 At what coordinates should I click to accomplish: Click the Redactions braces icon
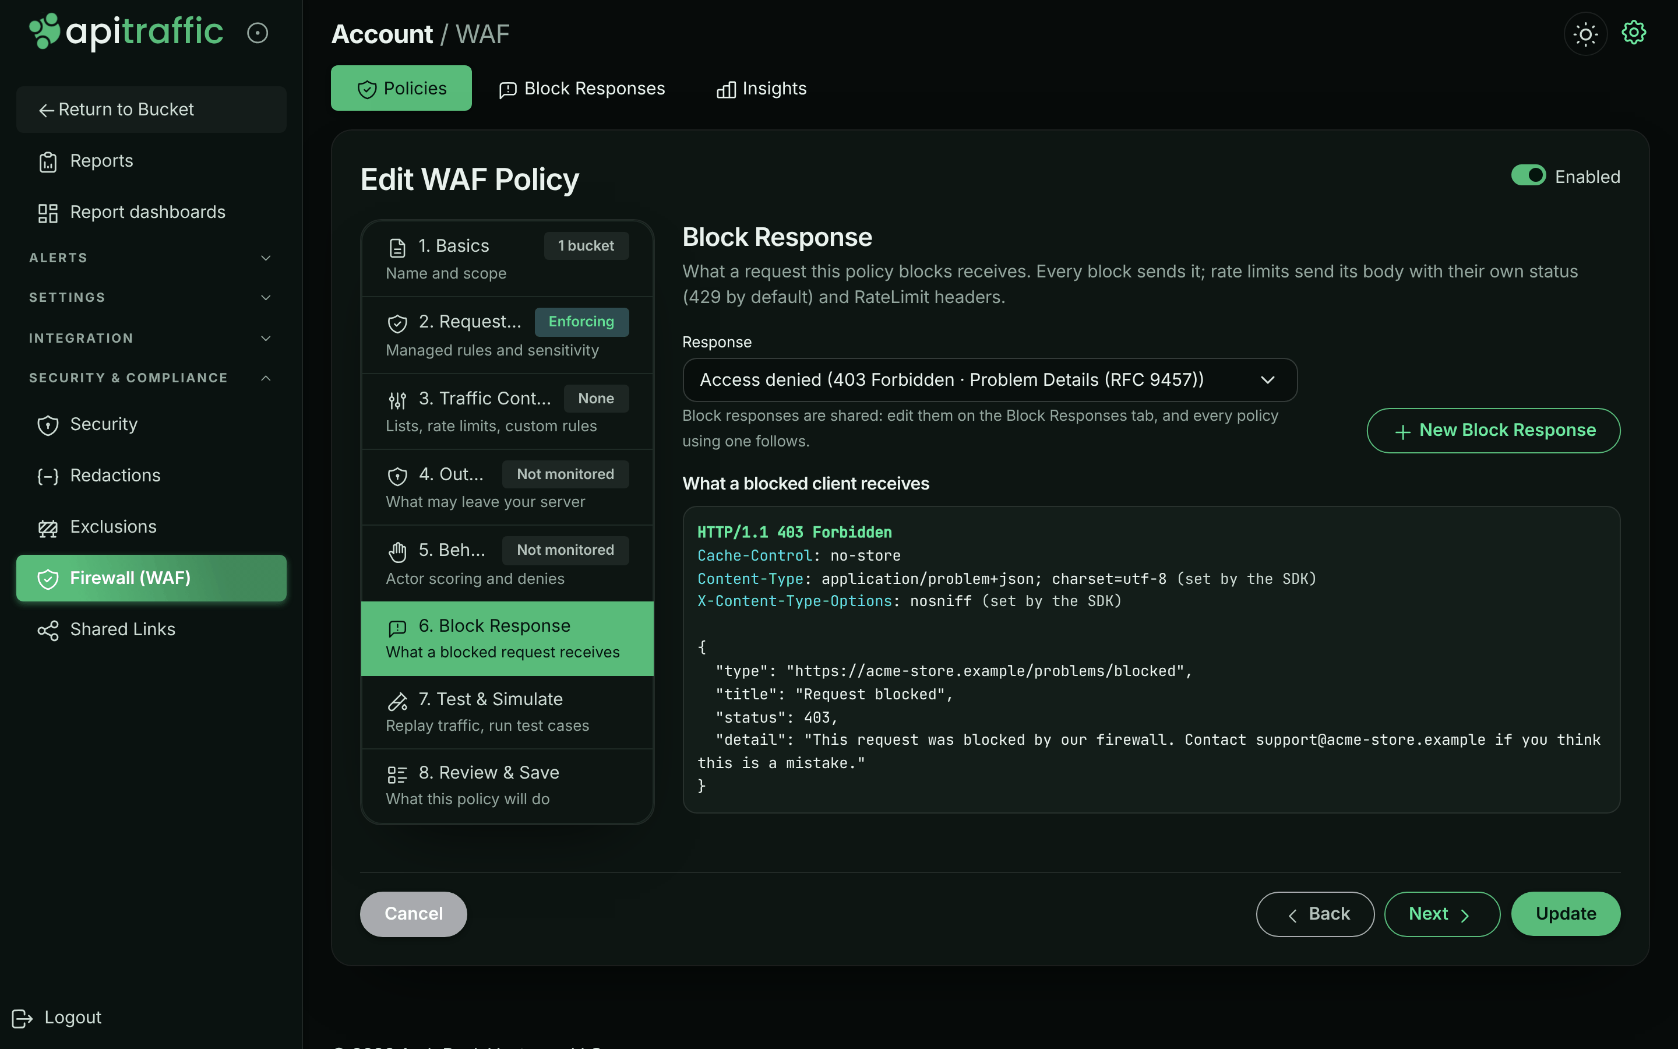[48, 476]
